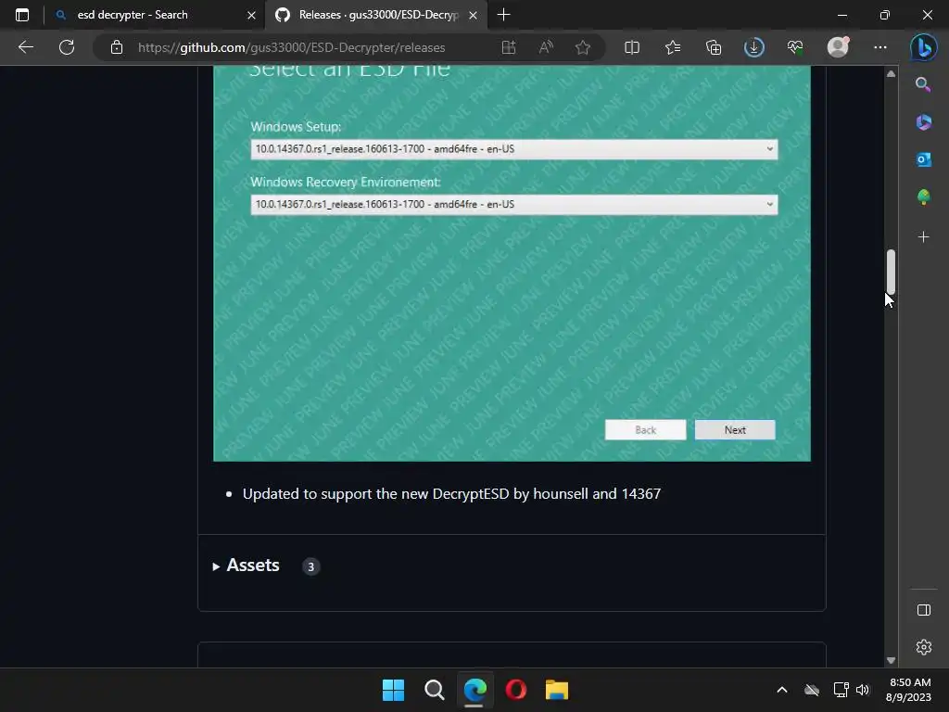Open sidebar Search tool
Viewport: 949px width, 712px height.
point(923,84)
